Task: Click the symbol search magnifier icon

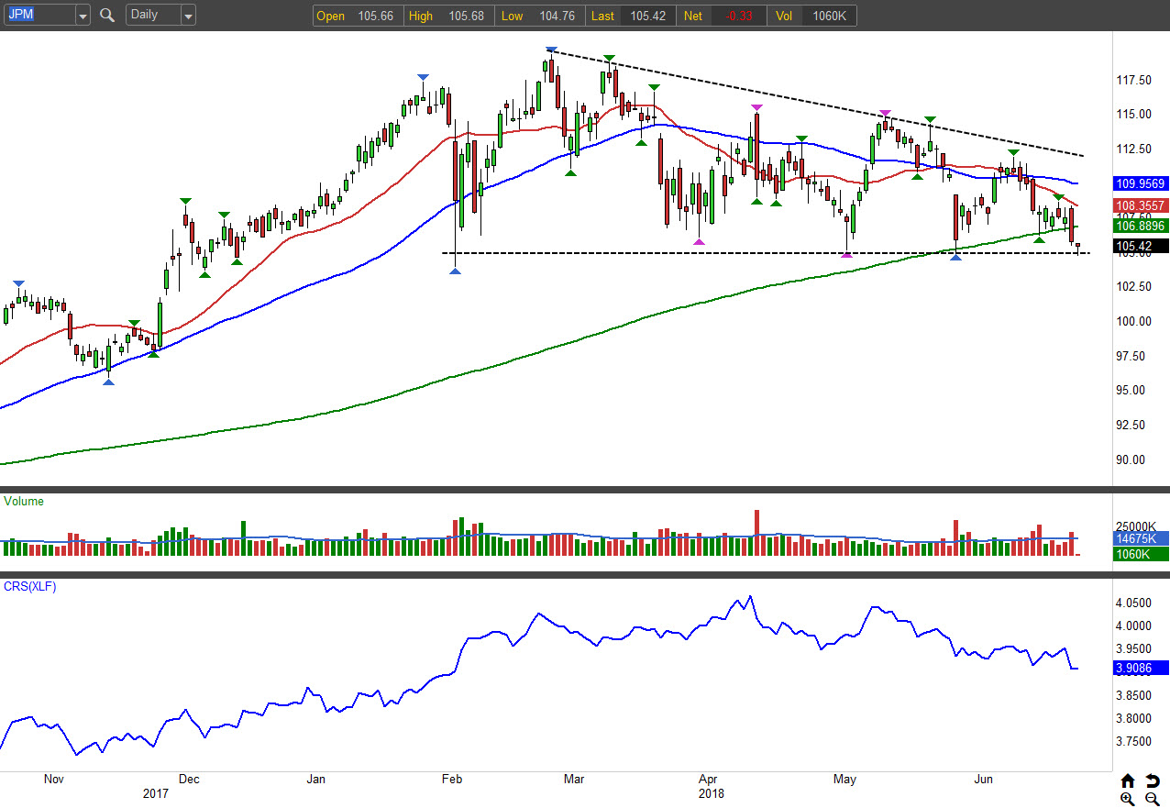Action: coord(107,15)
